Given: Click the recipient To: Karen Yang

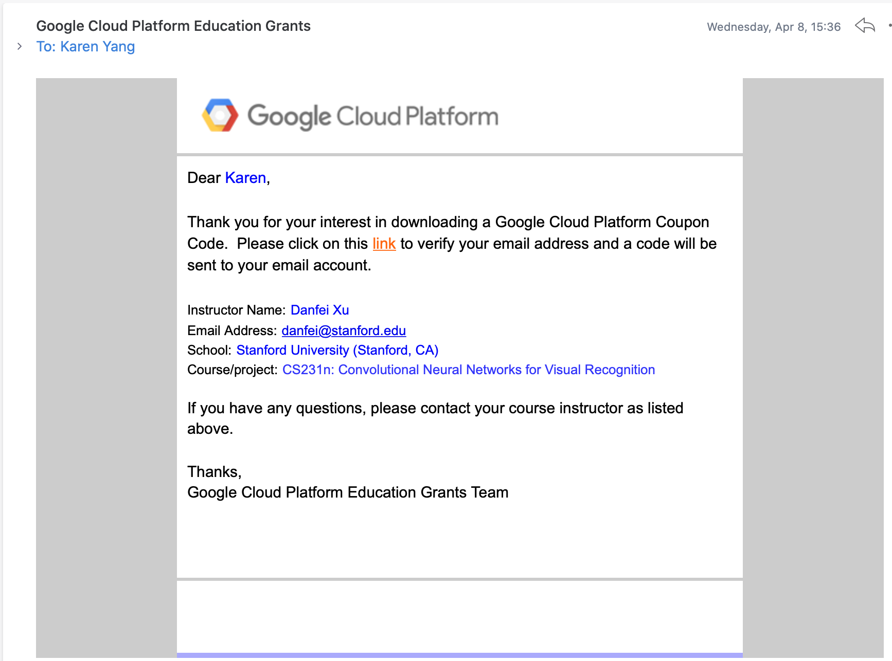Looking at the screenshot, I should [85, 47].
